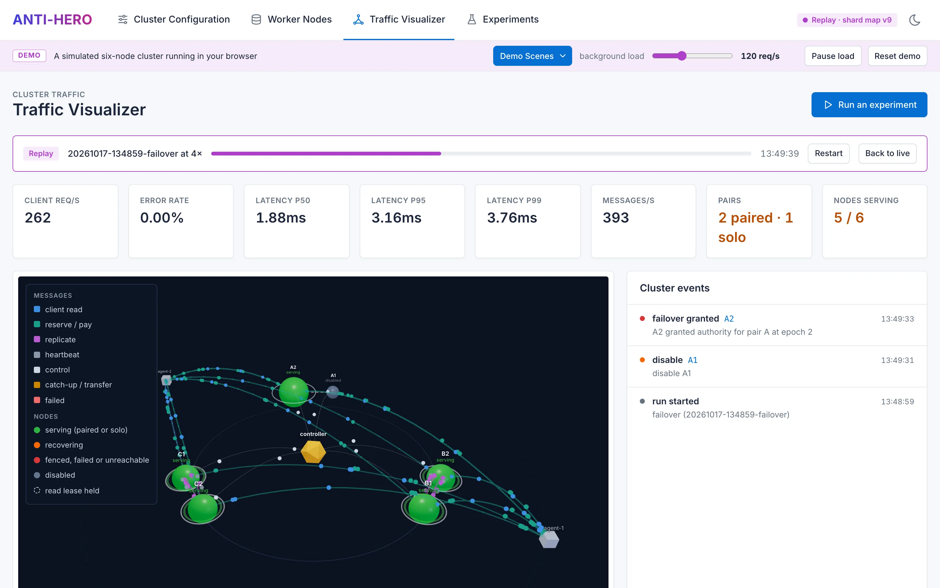Image resolution: width=940 pixels, height=588 pixels.
Task: Click the A2 link in failover granted event
Action: click(729, 319)
